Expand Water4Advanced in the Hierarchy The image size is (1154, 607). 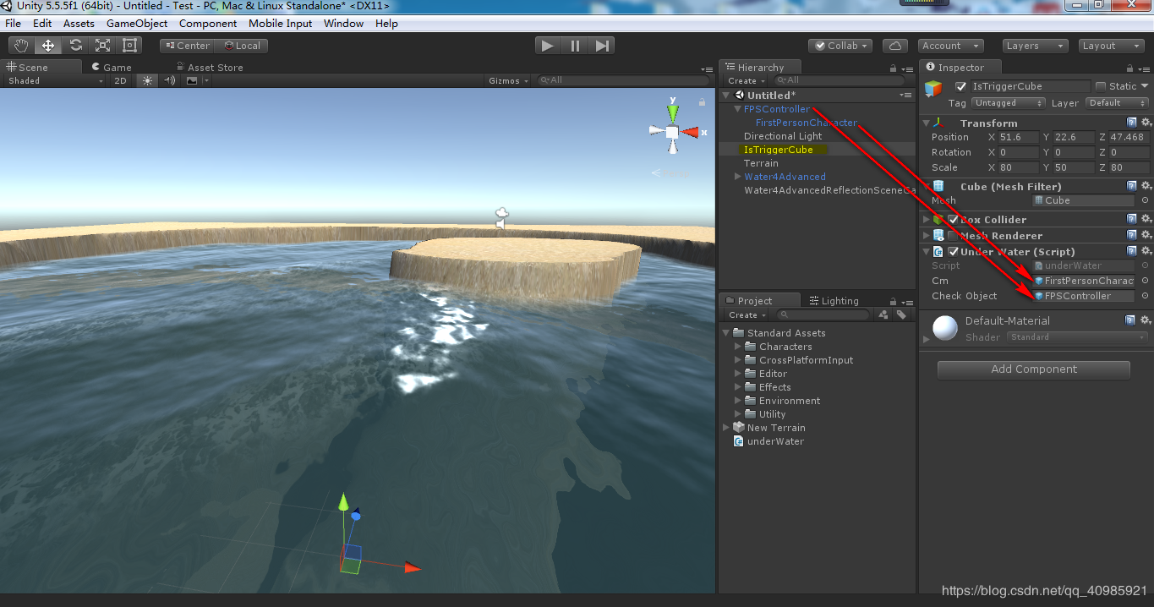tap(736, 177)
